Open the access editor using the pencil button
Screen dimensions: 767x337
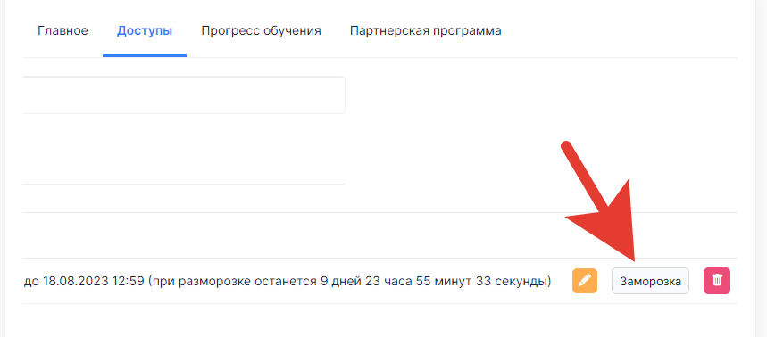click(x=585, y=281)
